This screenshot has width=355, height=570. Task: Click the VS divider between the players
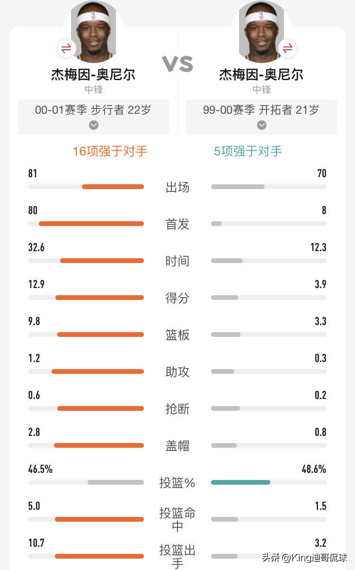tap(177, 63)
